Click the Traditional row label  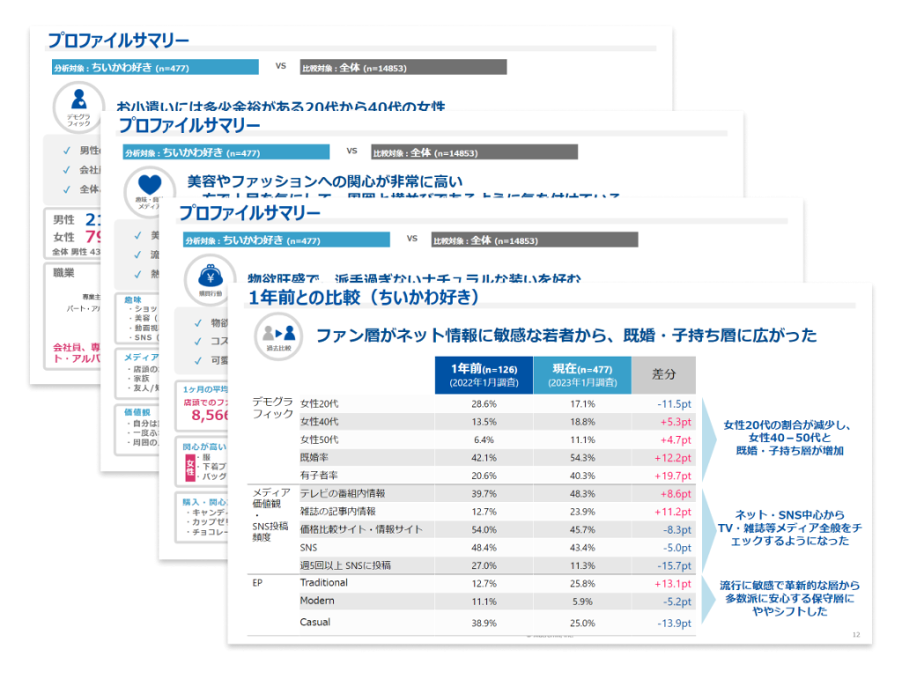click(x=323, y=583)
